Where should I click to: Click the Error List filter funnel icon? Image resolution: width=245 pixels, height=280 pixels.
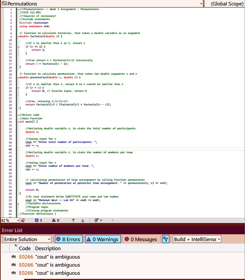(x=166, y=239)
